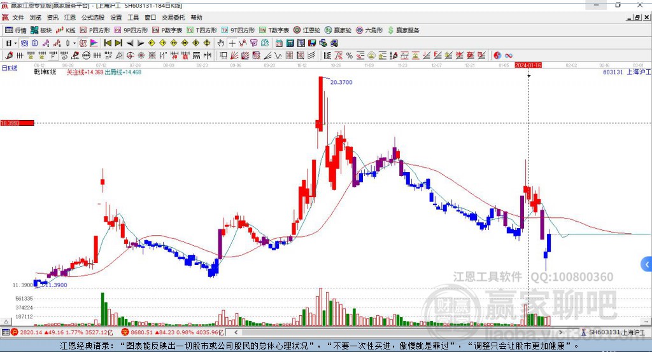Click the 关注线=14.369 value

click(x=85, y=72)
